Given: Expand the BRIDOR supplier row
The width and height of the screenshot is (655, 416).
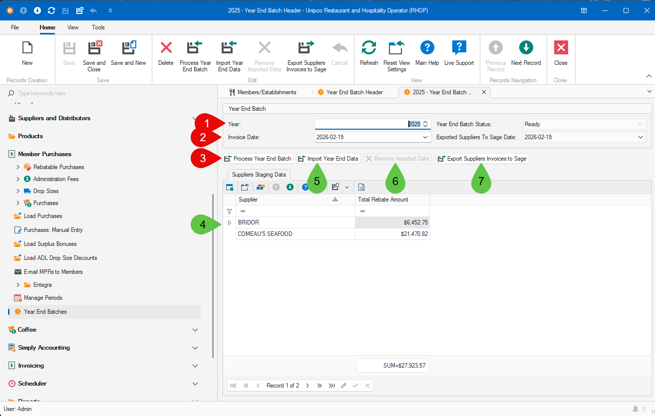Looking at the screenshot, I should coord(230,222).
